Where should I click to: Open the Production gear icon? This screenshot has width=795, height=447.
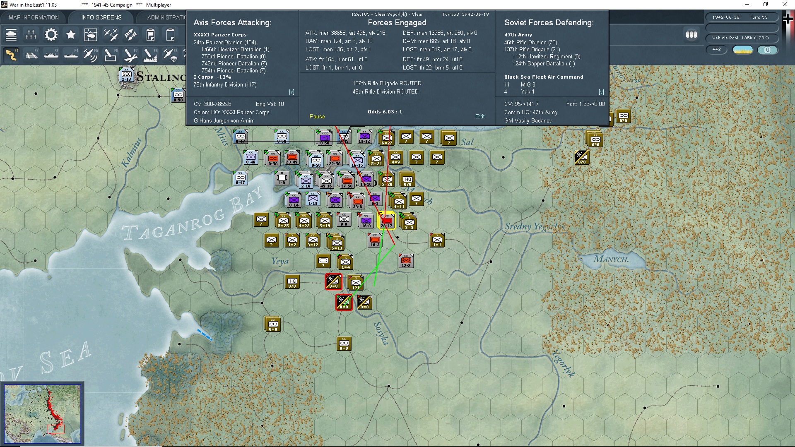51,35
